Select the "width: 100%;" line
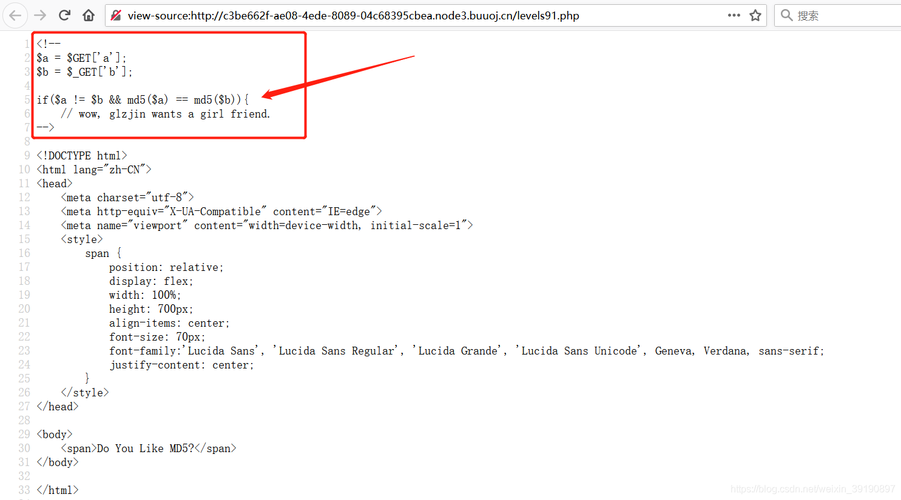Viewport: 901px width, 500px height. click(x=145, y=295)
